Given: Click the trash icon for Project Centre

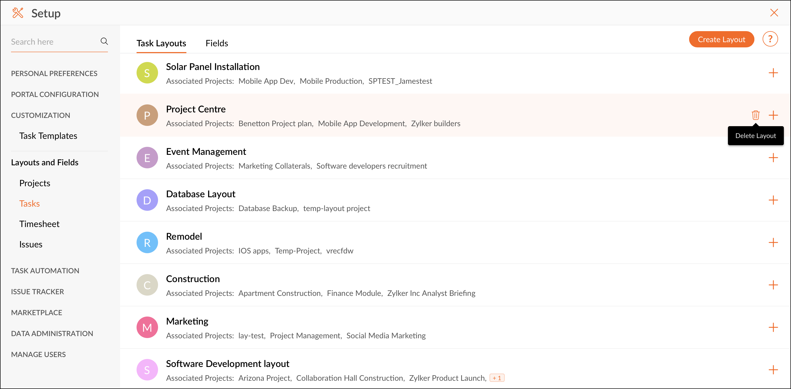Looking at the screenshot, I should tap(755, 115).
